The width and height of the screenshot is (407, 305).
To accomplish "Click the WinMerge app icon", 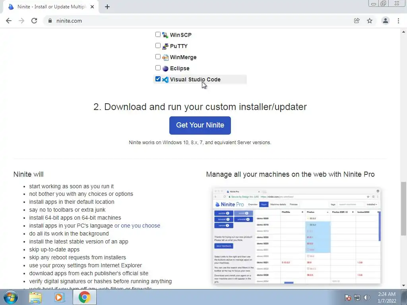I will click(165, 57).
